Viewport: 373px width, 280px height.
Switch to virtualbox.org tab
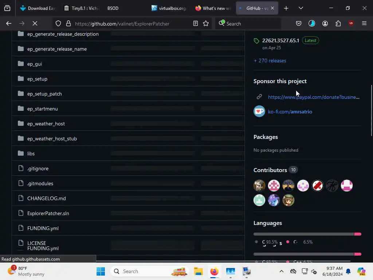point(169,8)
